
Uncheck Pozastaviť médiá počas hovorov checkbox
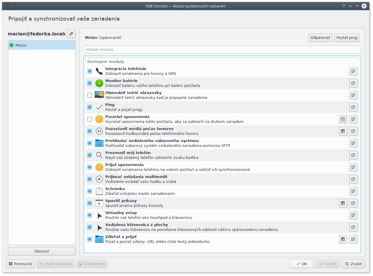click(90, 131)
